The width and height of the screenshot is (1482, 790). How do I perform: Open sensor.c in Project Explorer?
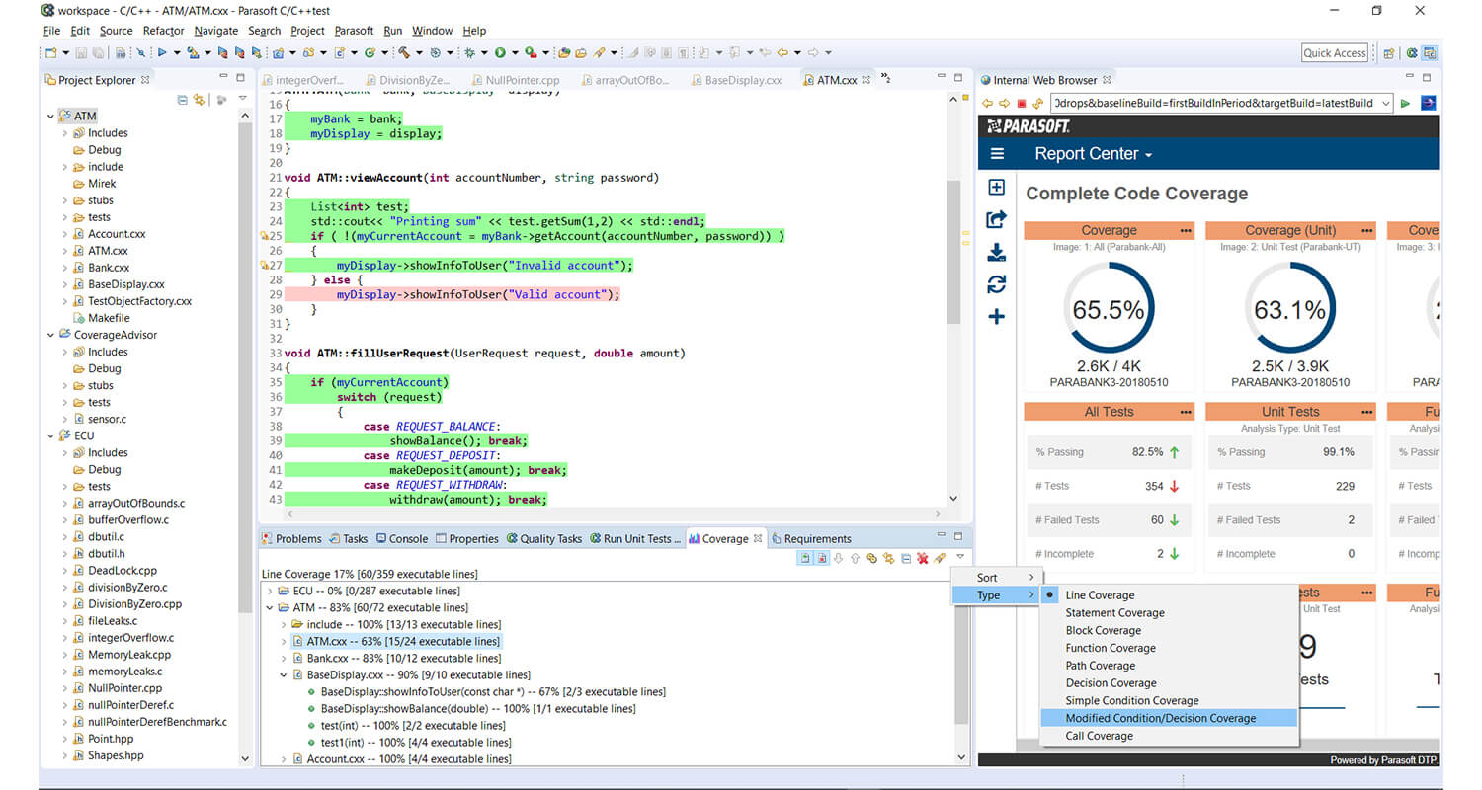coord(106,419)
